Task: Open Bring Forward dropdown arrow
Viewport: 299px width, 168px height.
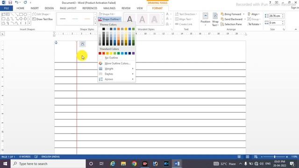Action: click(244, 14)
